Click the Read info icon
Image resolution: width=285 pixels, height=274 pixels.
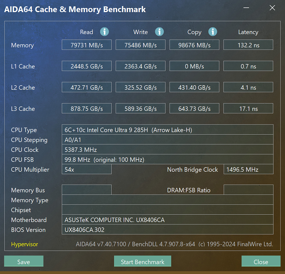[x=104, y=32]
